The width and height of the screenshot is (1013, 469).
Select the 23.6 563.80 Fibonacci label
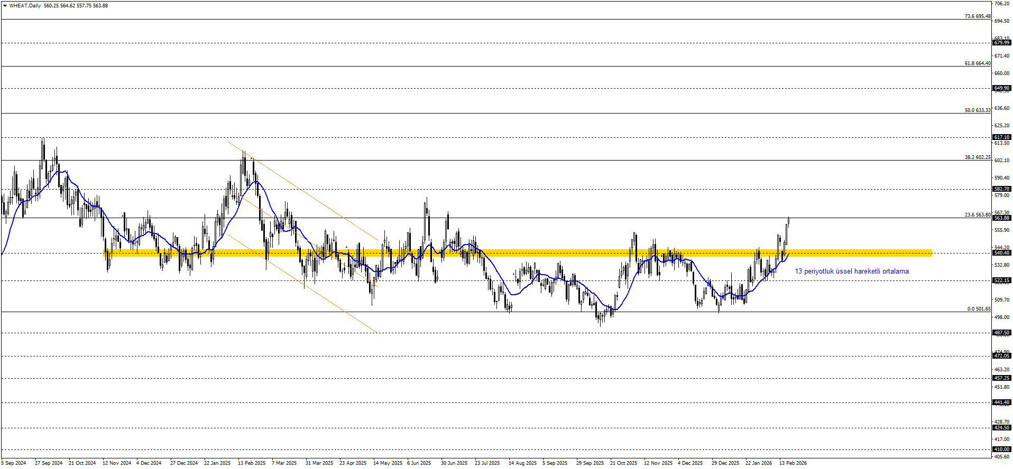(977, 215)
